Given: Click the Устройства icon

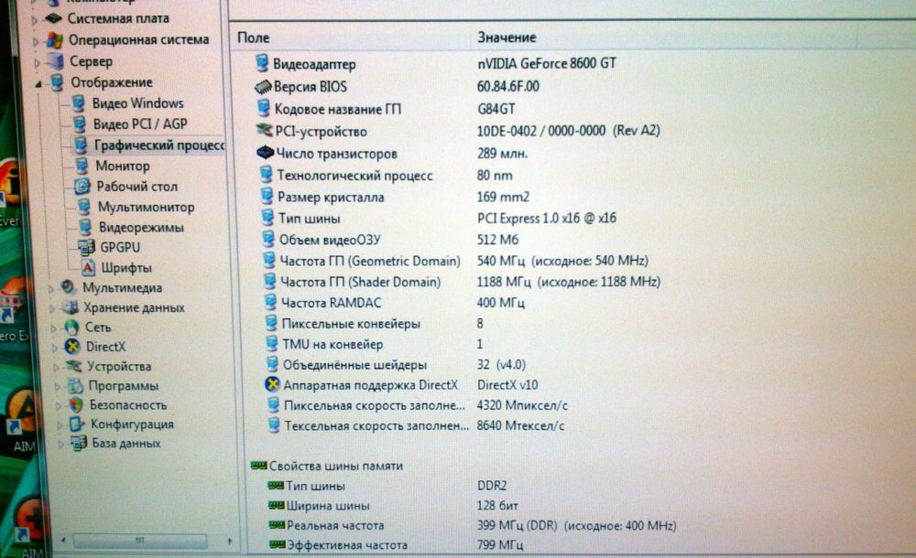Looking at the screenshot, I should tap(73, 367).
